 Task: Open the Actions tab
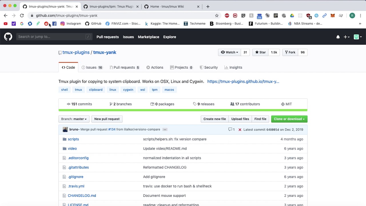[x=155, y=68]
